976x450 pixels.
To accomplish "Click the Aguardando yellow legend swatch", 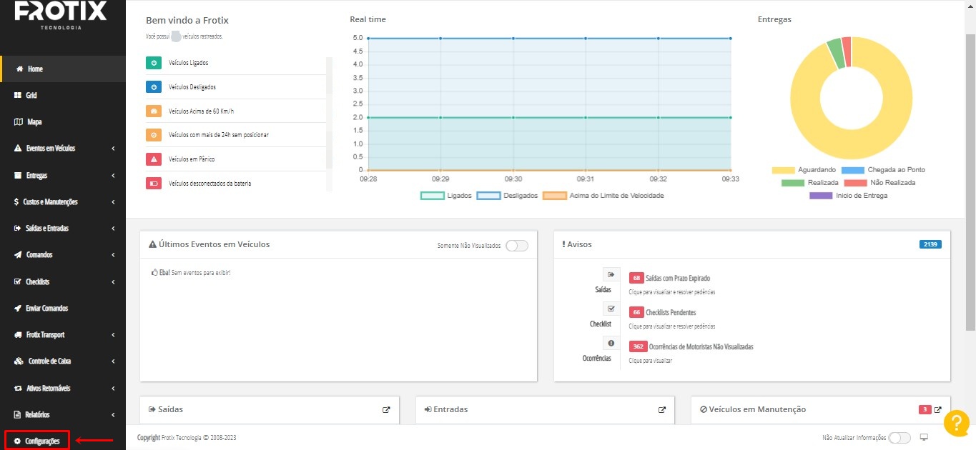I will [x=783, y=170].
